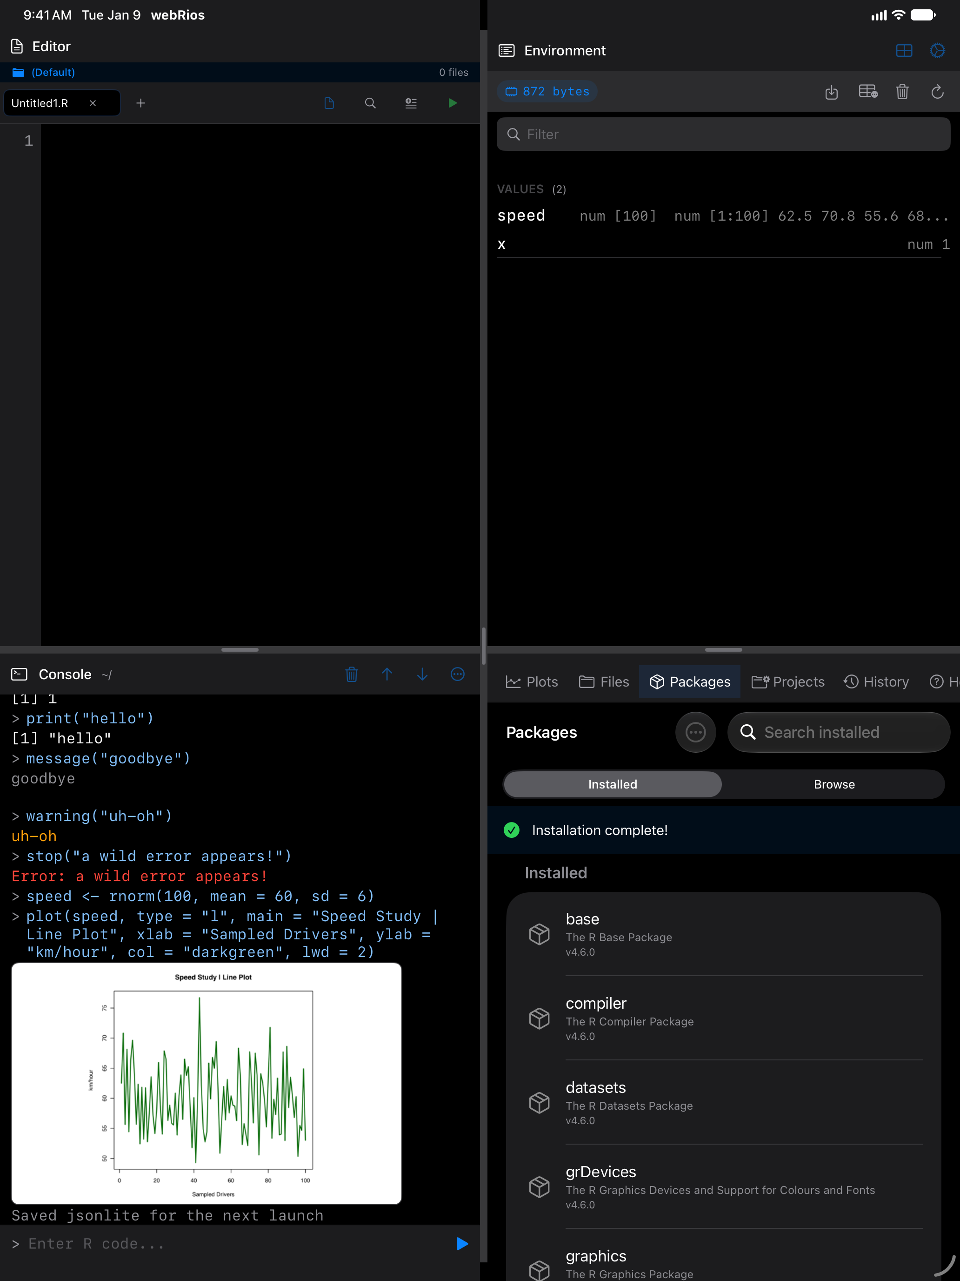Open the History tab
The height and width of the screenshot is (1281, 960).
tap(876, 681)
